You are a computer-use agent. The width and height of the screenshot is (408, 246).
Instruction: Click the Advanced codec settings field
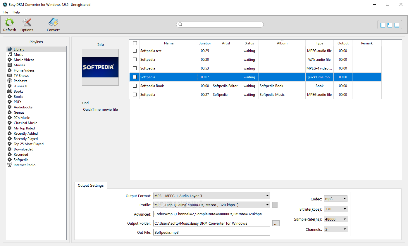[x=212, y=214]
